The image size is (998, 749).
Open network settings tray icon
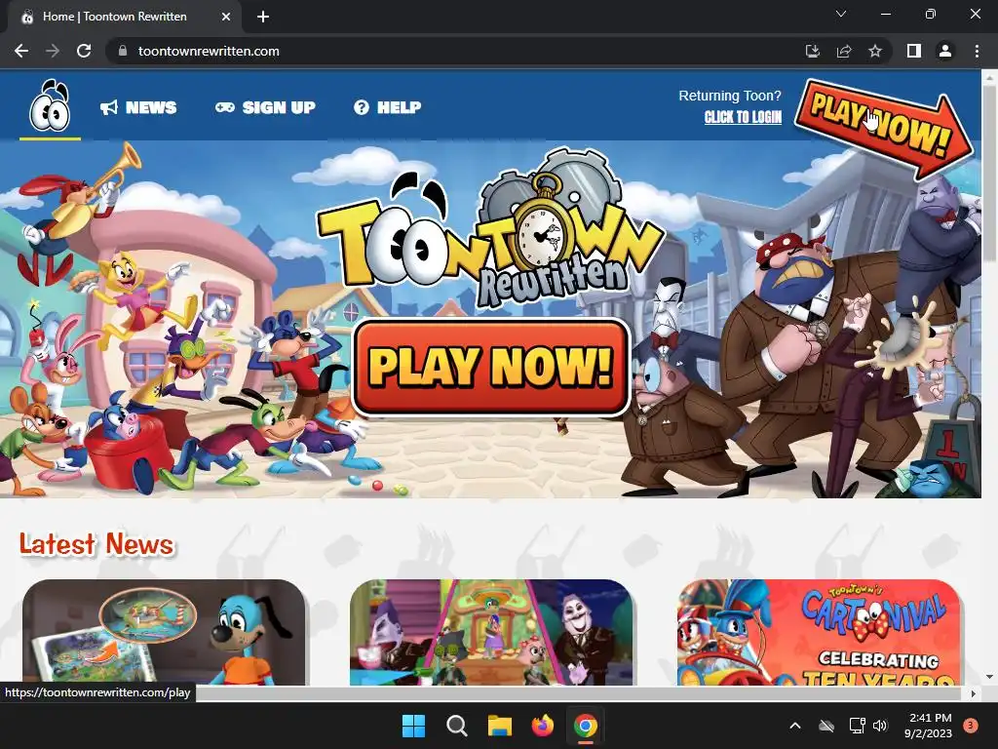pos(857,726)
